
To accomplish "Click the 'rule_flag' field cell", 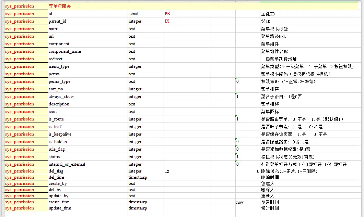I will tap(88, 149).
